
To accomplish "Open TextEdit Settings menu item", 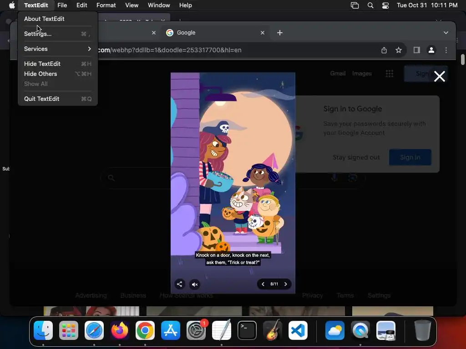I will tap(58, 34).
